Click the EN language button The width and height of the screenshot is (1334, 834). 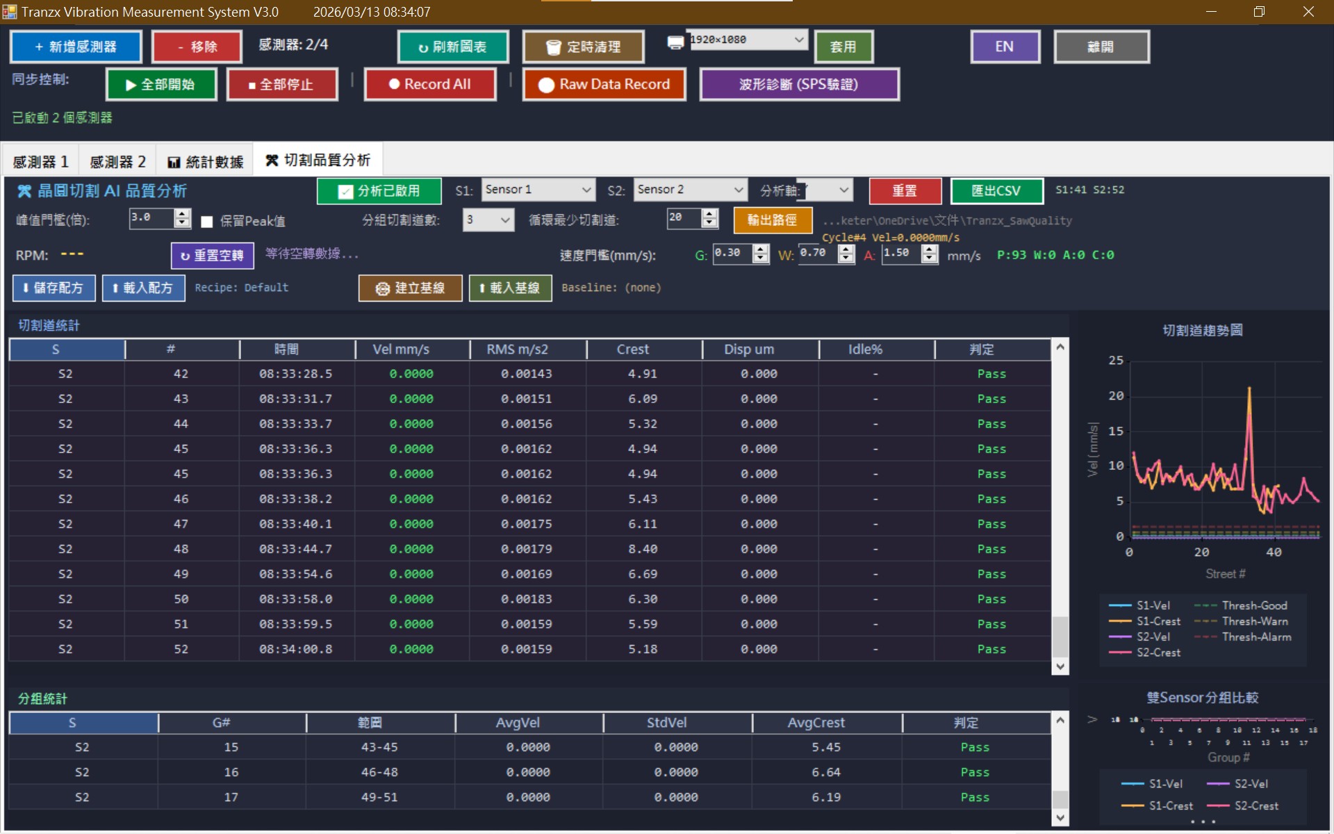tap(1004, 47)
